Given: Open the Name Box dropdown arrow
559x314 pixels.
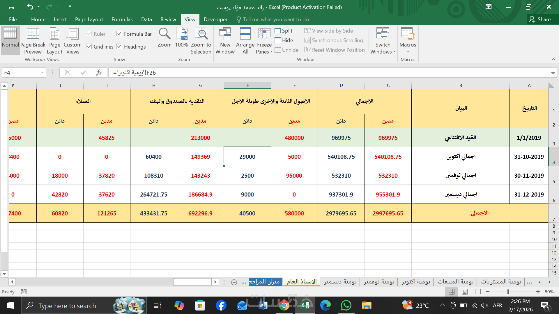Looking at the screenshot, I should coord(42,72).
